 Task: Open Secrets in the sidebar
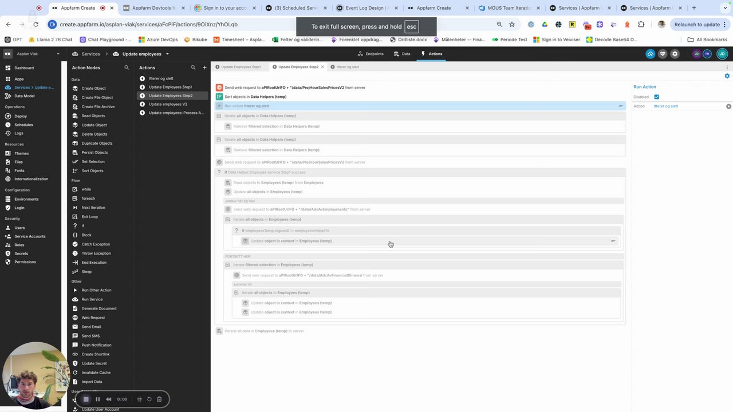pyautogui.click(x=21, y=253)
